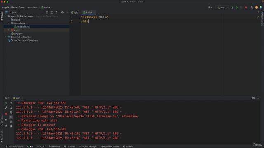The image size is (264, 148).
Task: Click Collapse All in Project panel
Action: pos(57,12)
